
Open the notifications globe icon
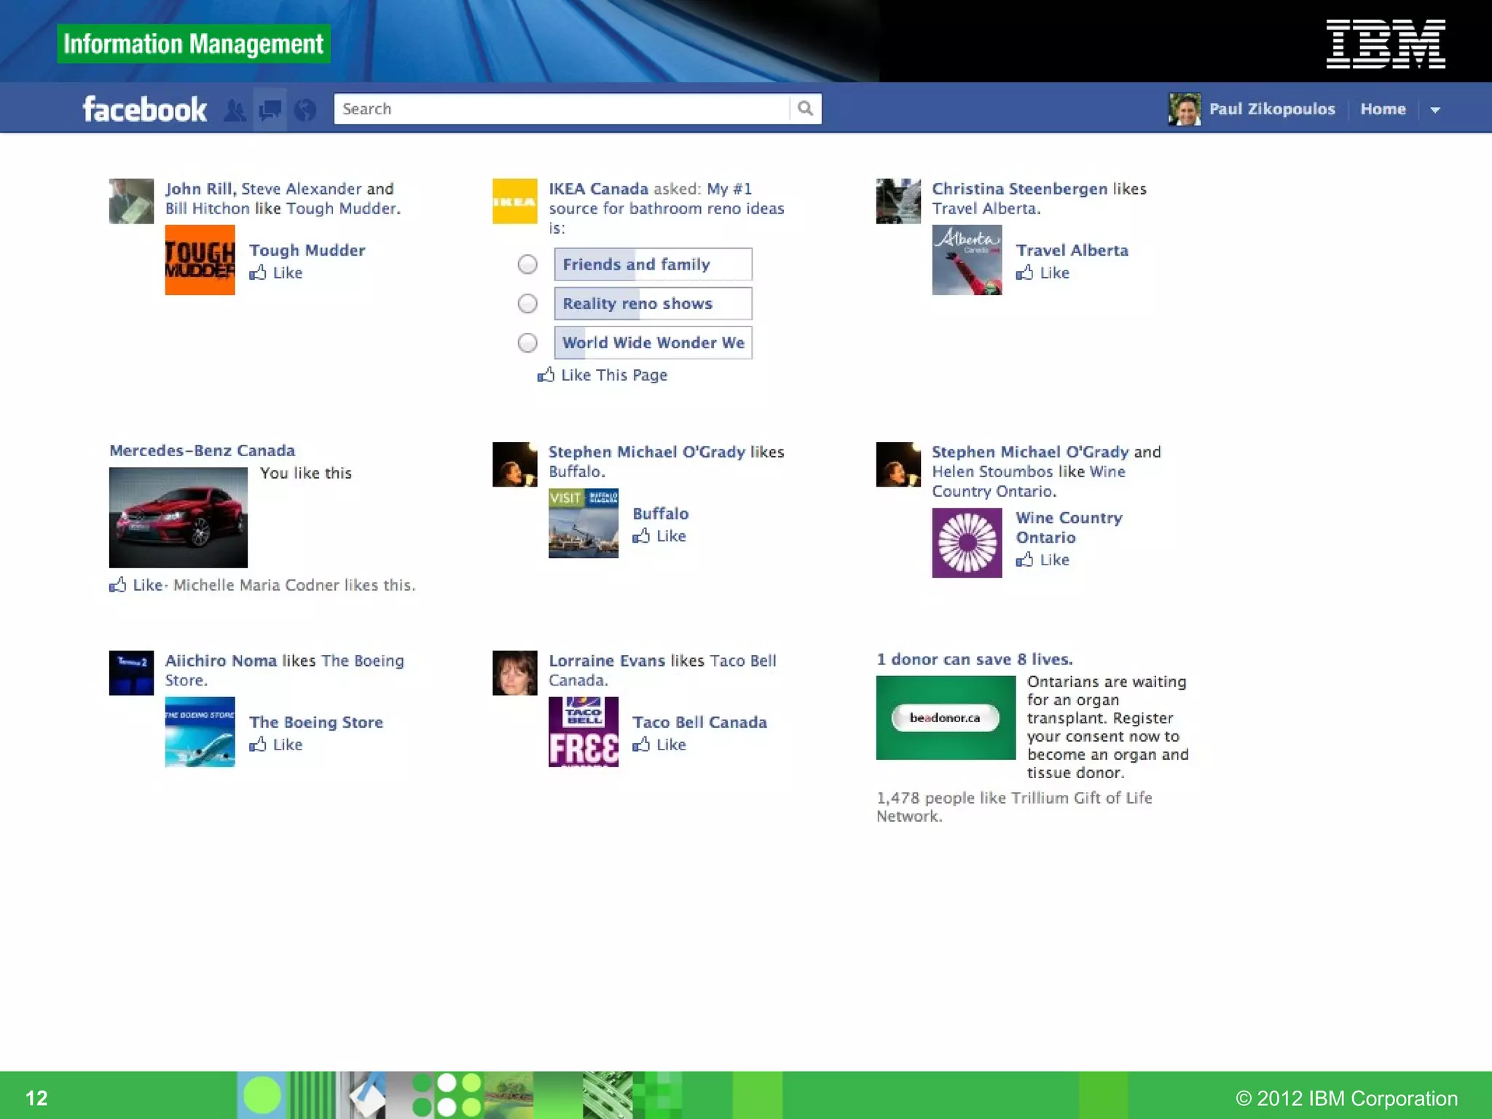coord(305,110)
